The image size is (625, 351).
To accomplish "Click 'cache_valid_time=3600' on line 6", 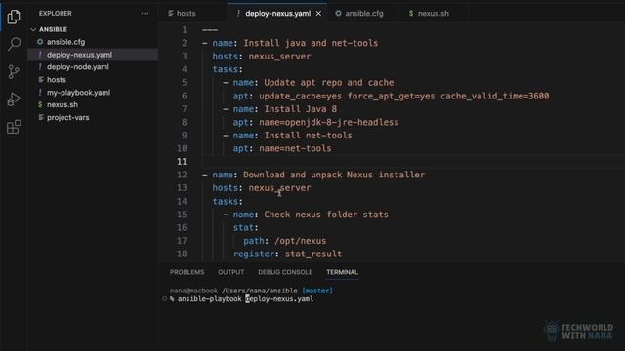I will [495, 96].
